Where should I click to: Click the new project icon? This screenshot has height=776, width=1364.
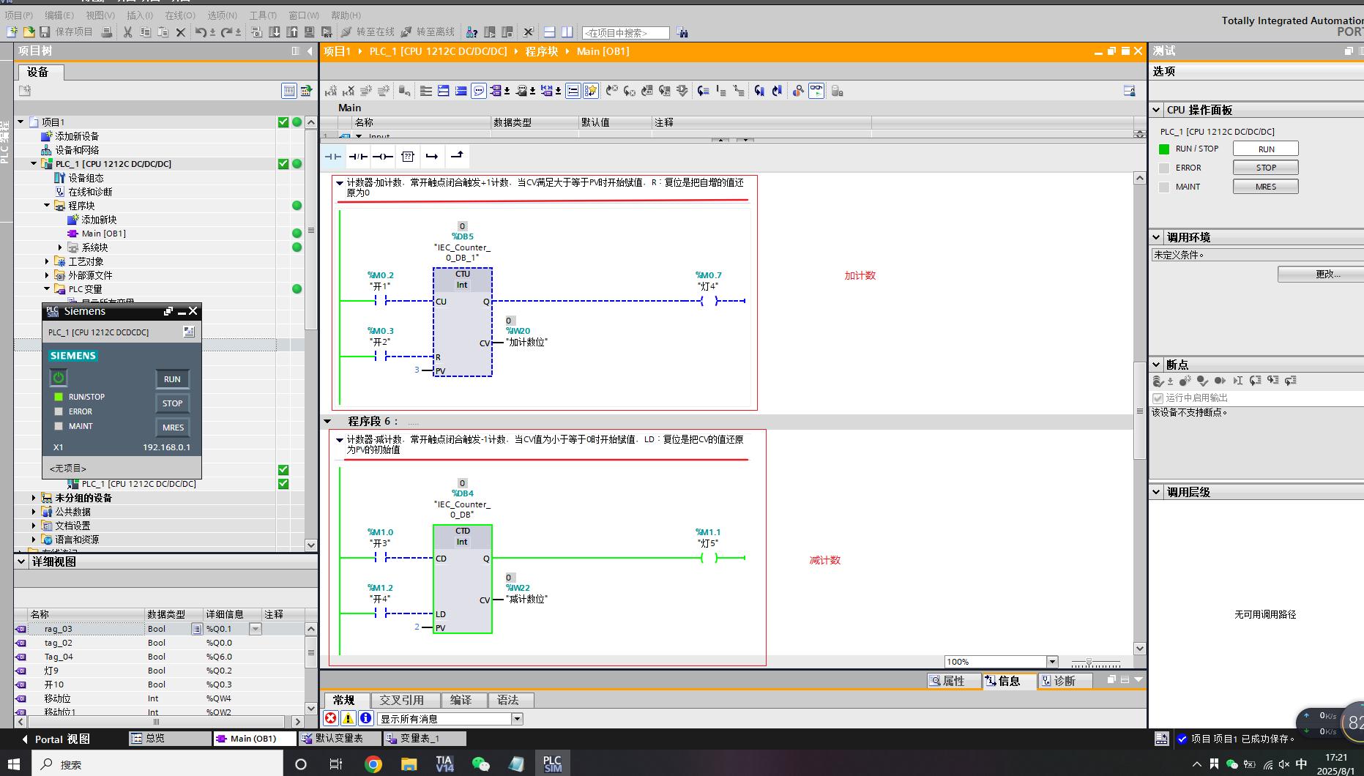click(x=12, y=32)
